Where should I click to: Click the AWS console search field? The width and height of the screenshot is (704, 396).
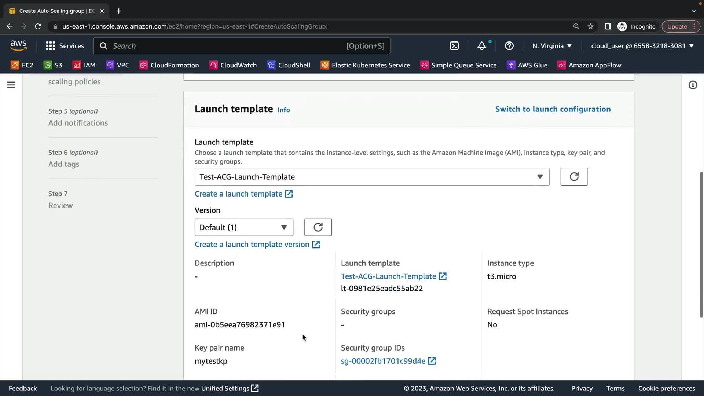(227, 46)
